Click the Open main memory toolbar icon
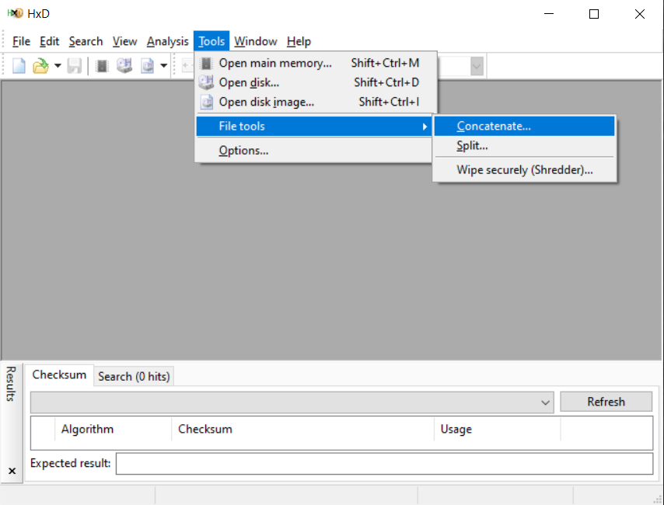Screen dimensions: 664x505 tap(102, 66)
